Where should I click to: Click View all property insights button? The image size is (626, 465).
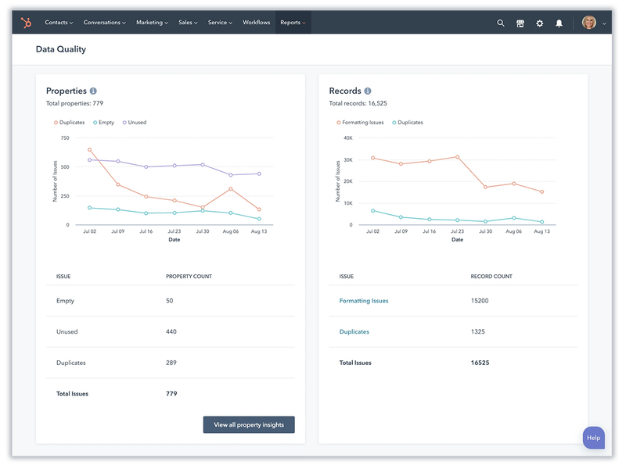(x=249, y=424)
